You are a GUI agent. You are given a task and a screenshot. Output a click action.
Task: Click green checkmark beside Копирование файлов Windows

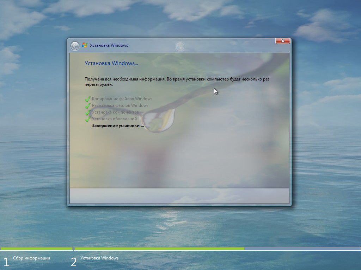[x=87, y=99]
